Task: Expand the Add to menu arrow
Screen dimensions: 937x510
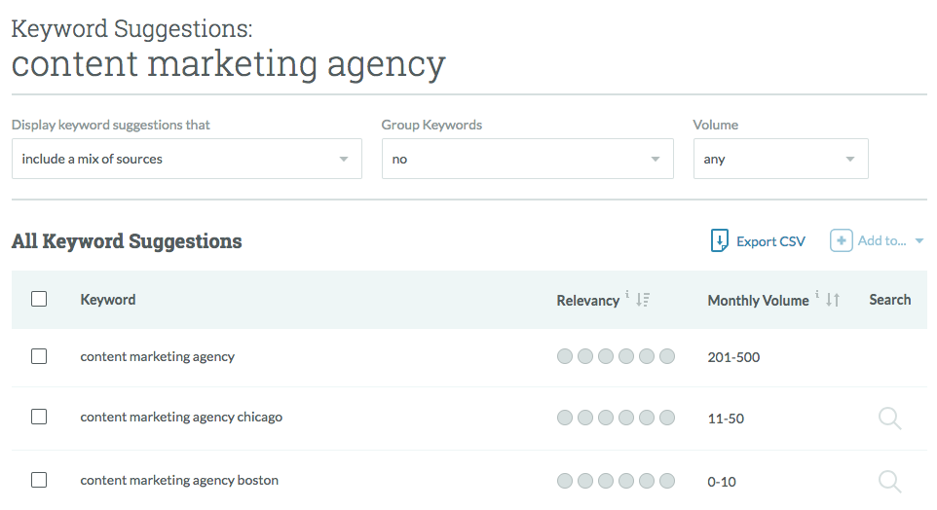Action: (919, 241)
